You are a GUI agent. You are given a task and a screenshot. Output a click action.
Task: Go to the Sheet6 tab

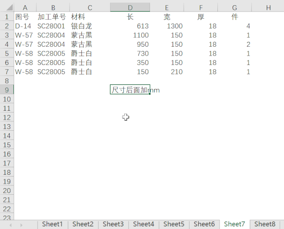coord(204,224)
